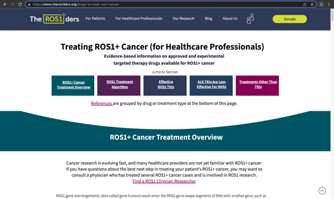
Task: Click the 'Jump to Section' label
Action: coord(165,72)
